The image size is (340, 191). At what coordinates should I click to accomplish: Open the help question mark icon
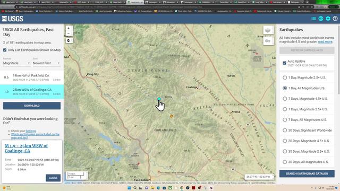click(335, 19)
